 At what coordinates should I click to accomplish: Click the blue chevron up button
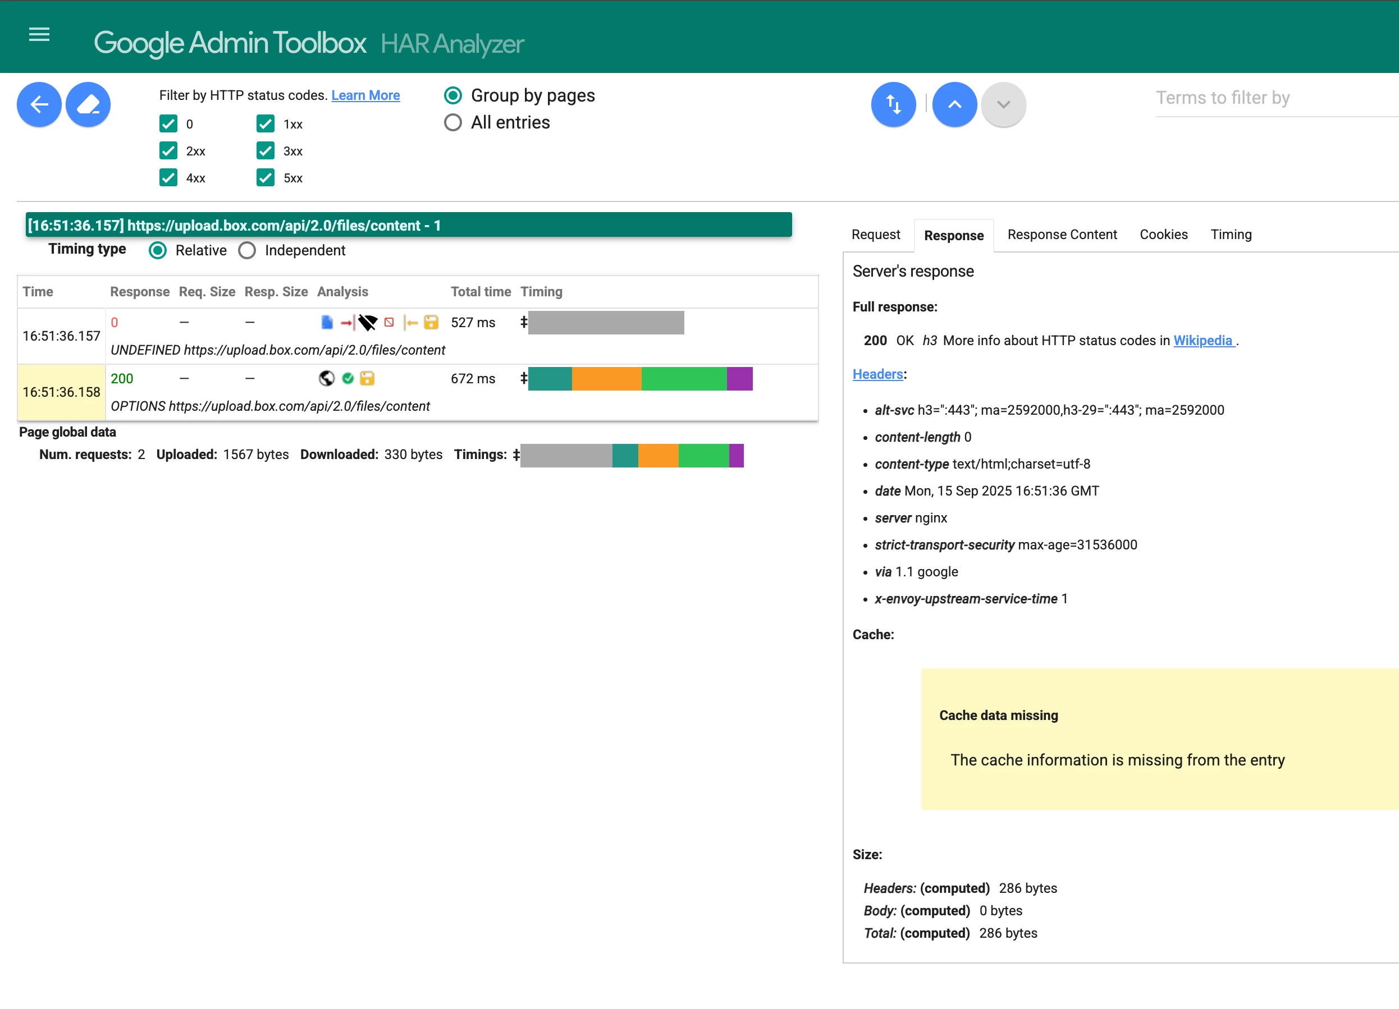(954, 104)
